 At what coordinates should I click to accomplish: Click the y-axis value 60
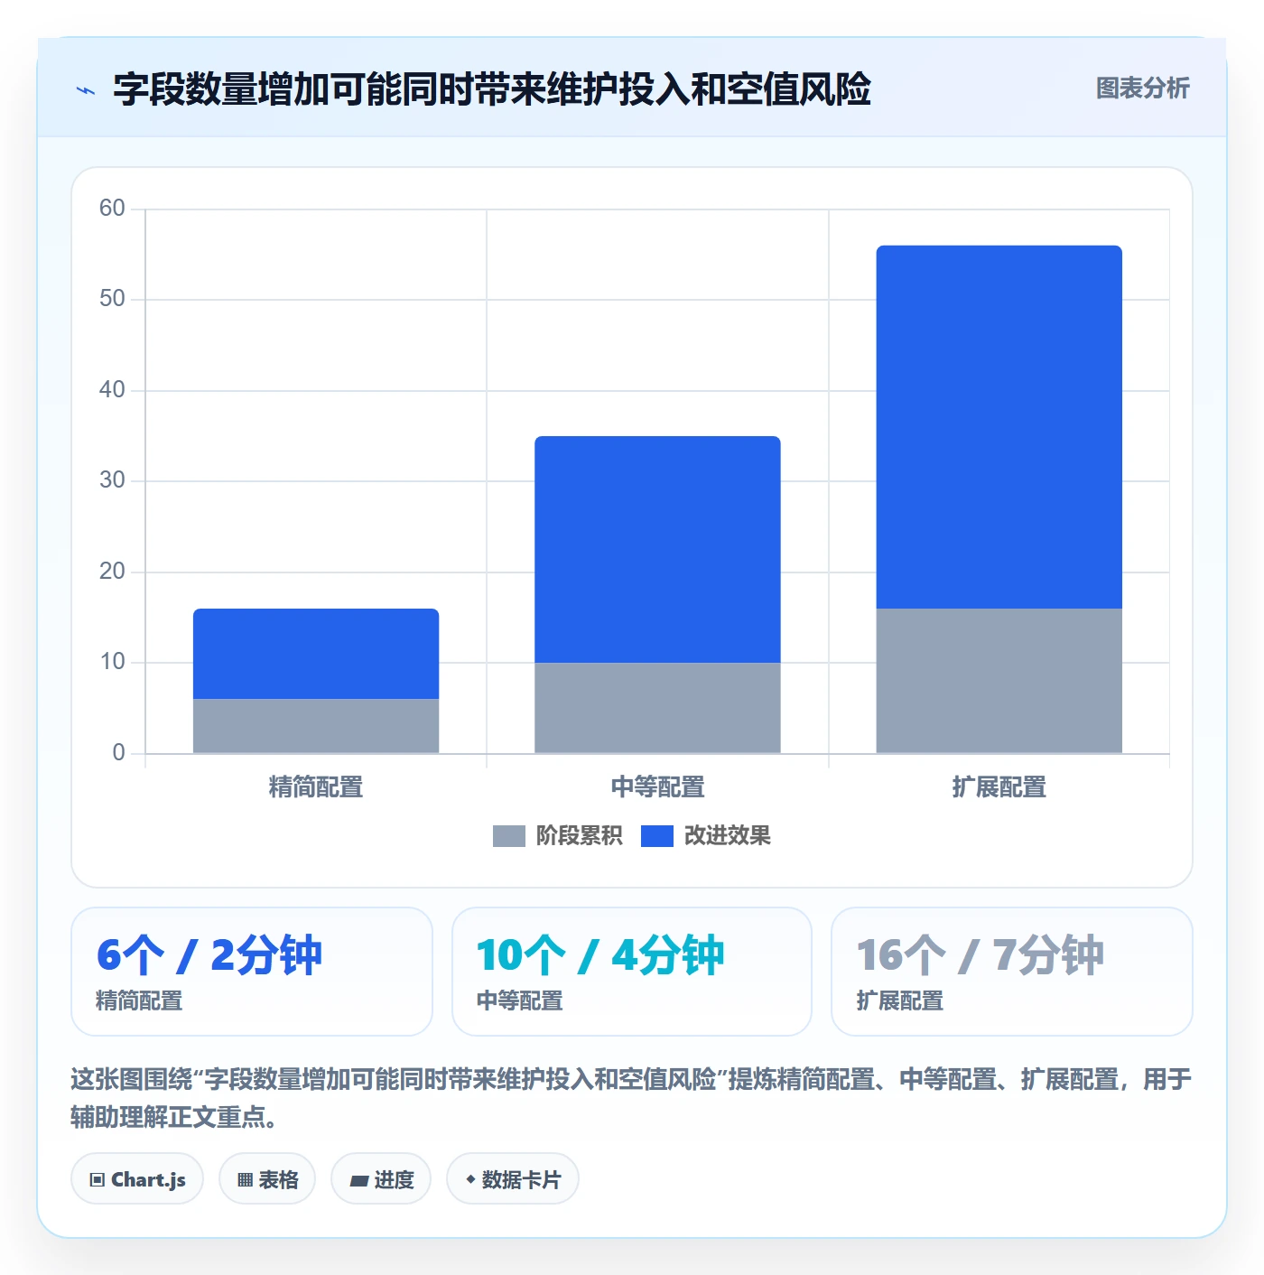click(112, 209)
